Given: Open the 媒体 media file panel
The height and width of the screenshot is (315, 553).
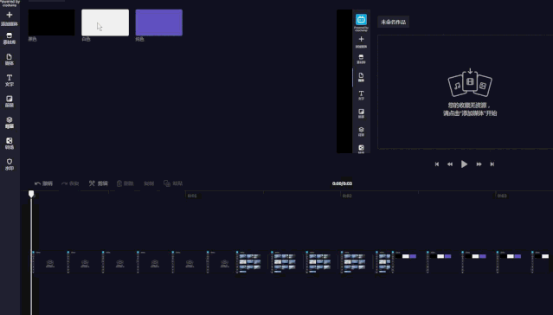Looking at the screenshot, I should point(10,59).
